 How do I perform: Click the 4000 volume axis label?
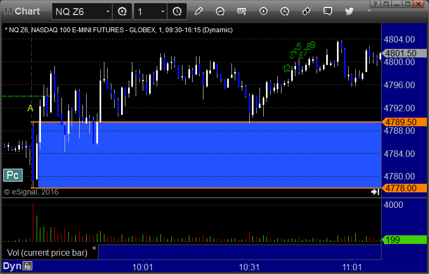tap(393, 205)
